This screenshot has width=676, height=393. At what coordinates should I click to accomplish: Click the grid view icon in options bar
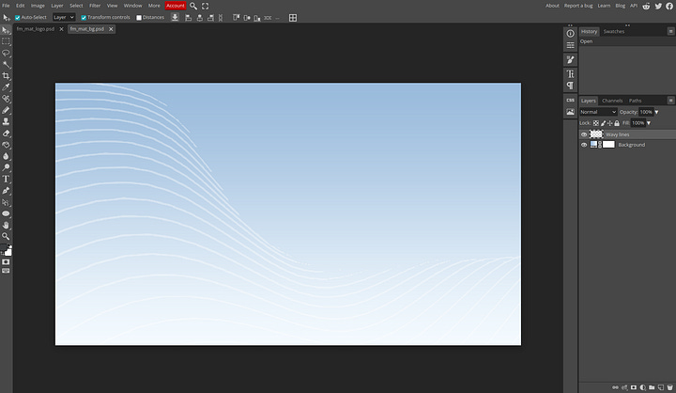click(293, 18)
